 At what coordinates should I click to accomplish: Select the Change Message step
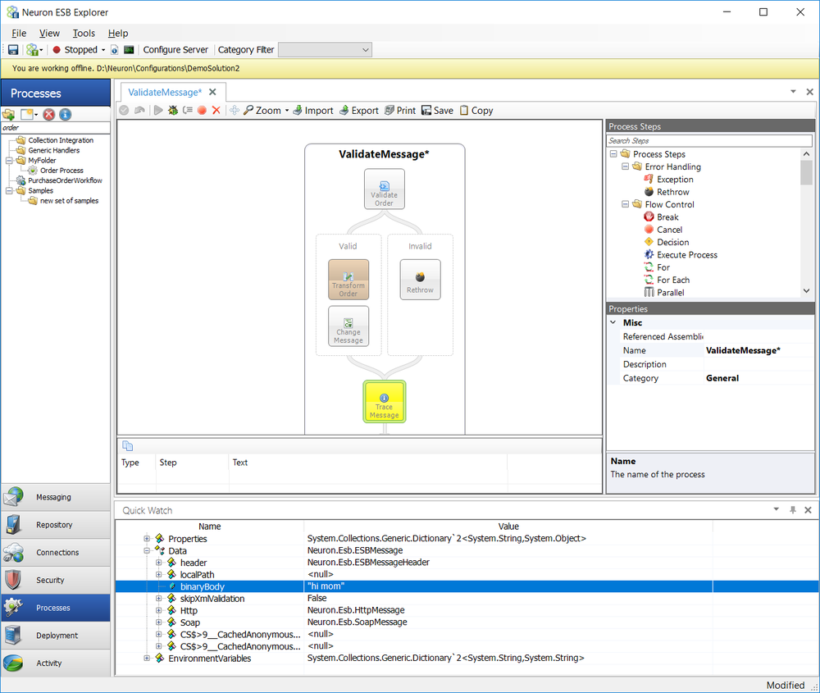pyautogui.click(x=348, y=326)
